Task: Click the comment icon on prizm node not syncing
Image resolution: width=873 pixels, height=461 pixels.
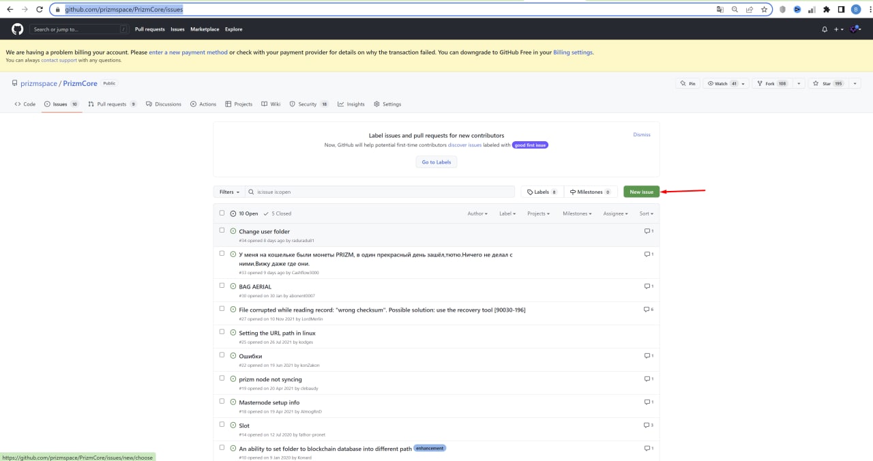Action: (647, 379)
